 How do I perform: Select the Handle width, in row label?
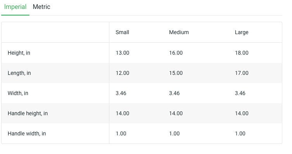click(27, 133)
